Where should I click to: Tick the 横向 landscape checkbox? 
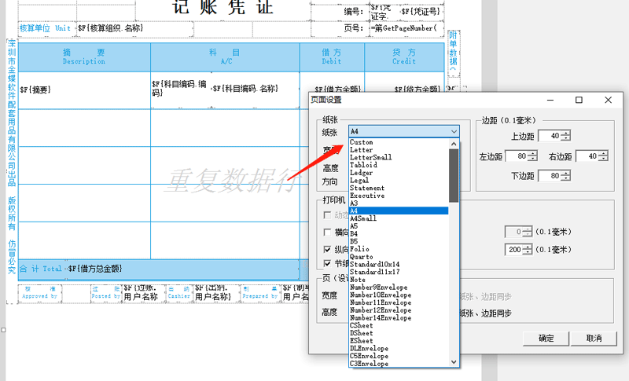tap(327, 233)
